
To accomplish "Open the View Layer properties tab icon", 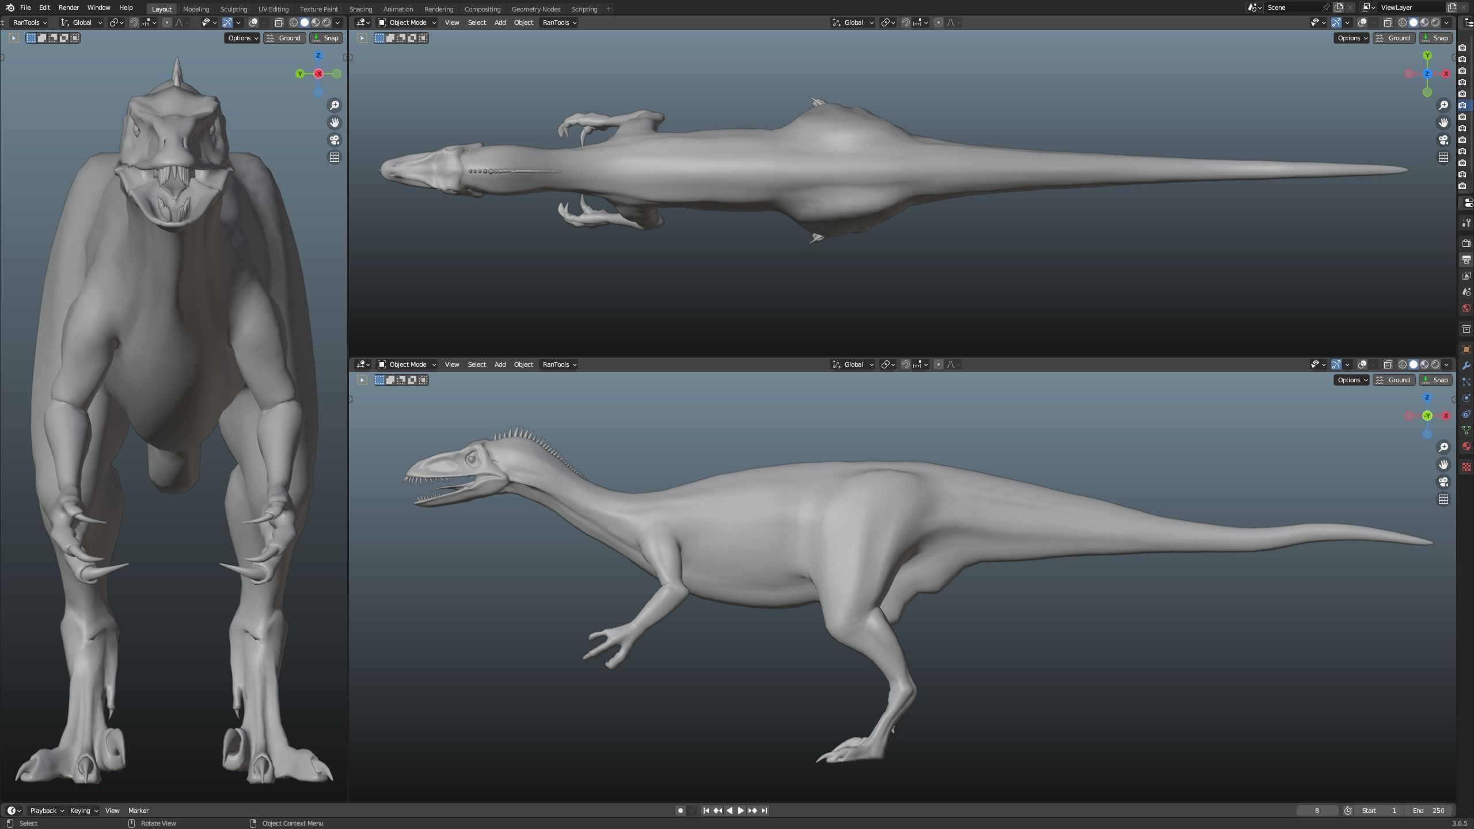I will click(1467, 276).
